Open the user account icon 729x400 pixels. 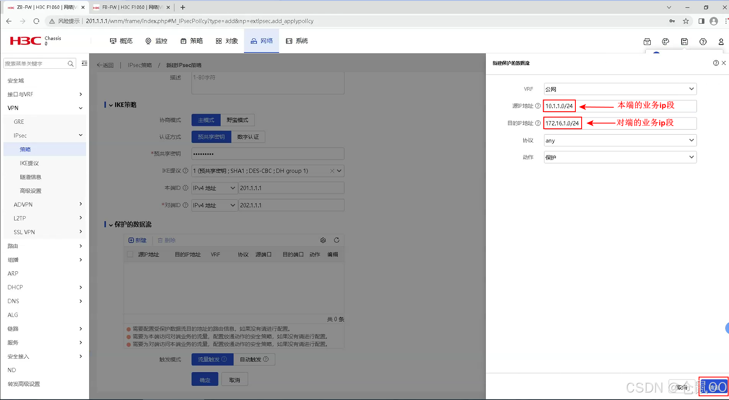722,42
